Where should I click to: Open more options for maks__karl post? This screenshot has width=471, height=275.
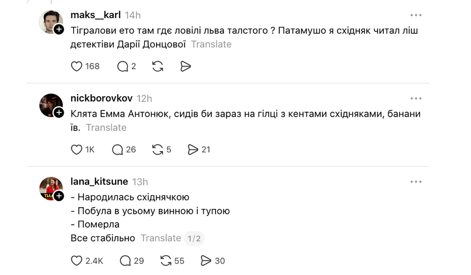coord(416,15)
